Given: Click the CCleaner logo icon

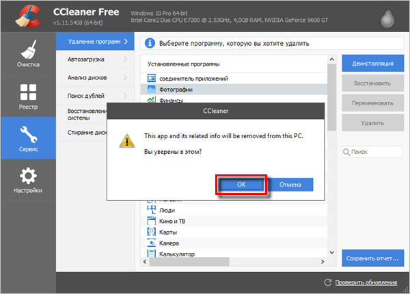Looking at the screenshot, I should point(28,16).
